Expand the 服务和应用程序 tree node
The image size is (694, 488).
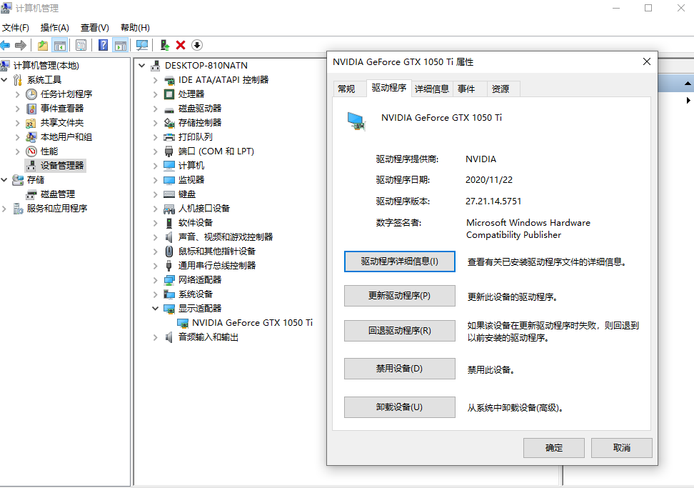[4, 209]
